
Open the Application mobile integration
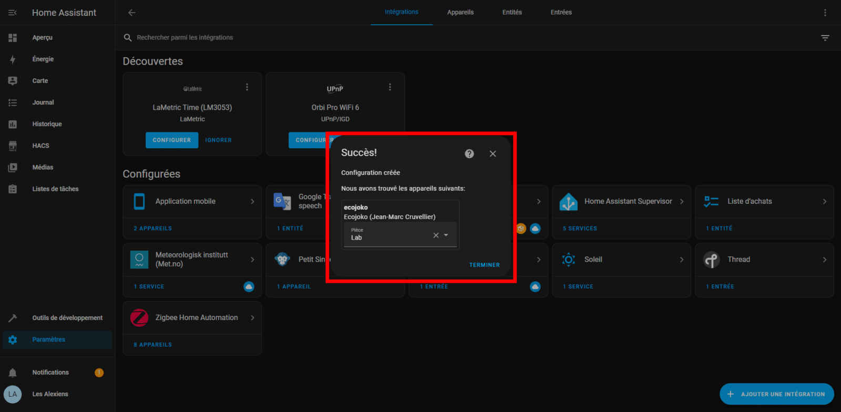[x=192, y=201]
